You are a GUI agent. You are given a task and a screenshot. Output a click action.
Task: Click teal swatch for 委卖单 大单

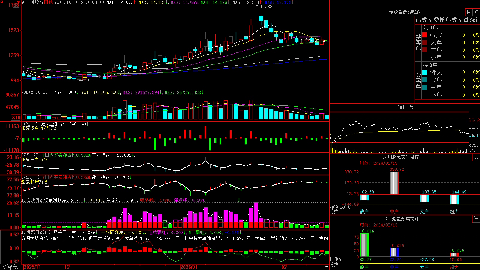[x=425, y=80]
